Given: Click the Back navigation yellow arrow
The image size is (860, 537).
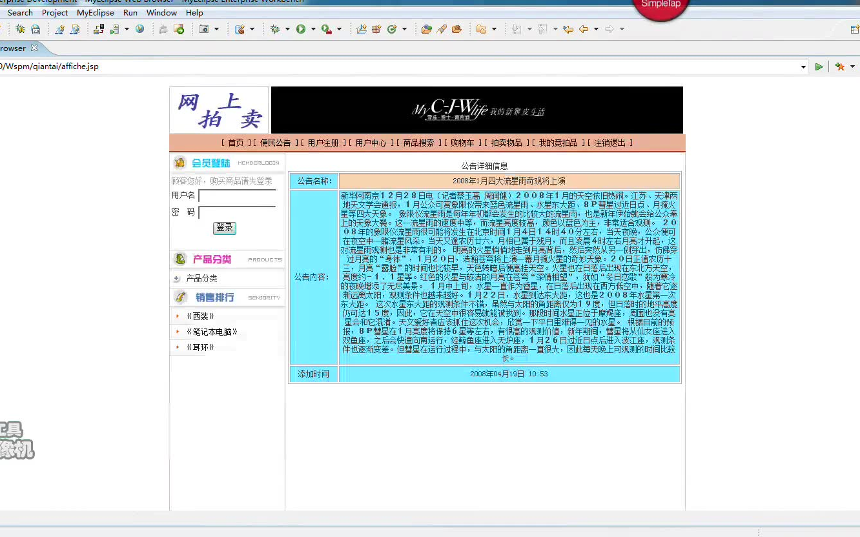Looking at the screenshot, I should coord(584,29).
